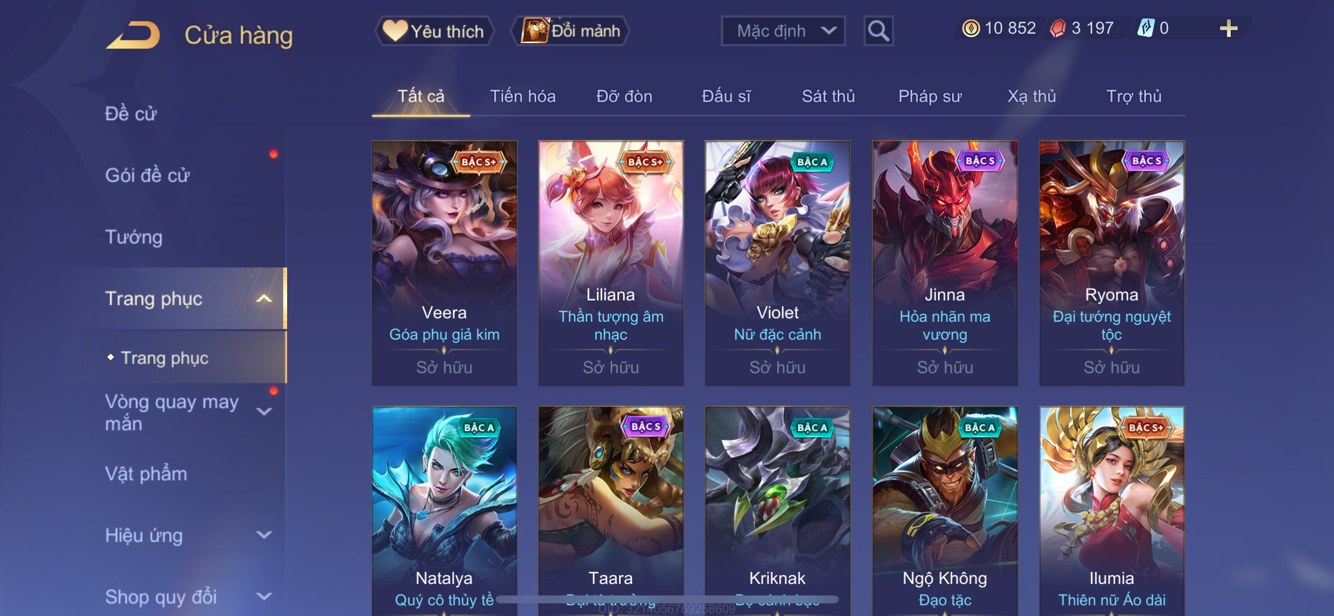This screenshot has width=1334, height=616.
Task: Expand Vòng quay may mắn menu
Action: pyautogui.click(x=264, y=412)
